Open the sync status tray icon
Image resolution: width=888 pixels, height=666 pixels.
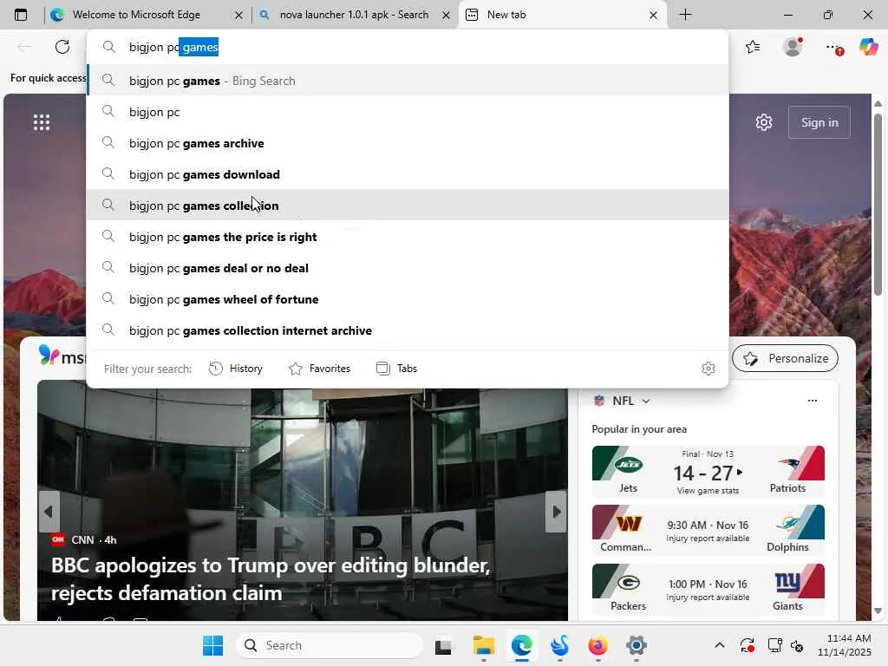tap(747, 645)
